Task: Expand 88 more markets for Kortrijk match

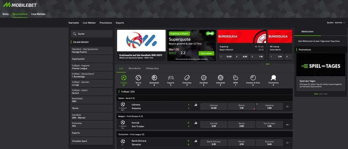Action: [288, 124]
